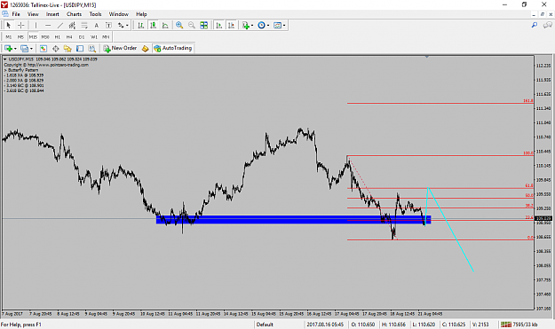Open the Help menu

pyautogui.click(x=141, y=14)
